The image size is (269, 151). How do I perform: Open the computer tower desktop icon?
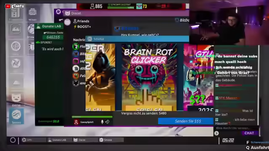tap(16, 13)
